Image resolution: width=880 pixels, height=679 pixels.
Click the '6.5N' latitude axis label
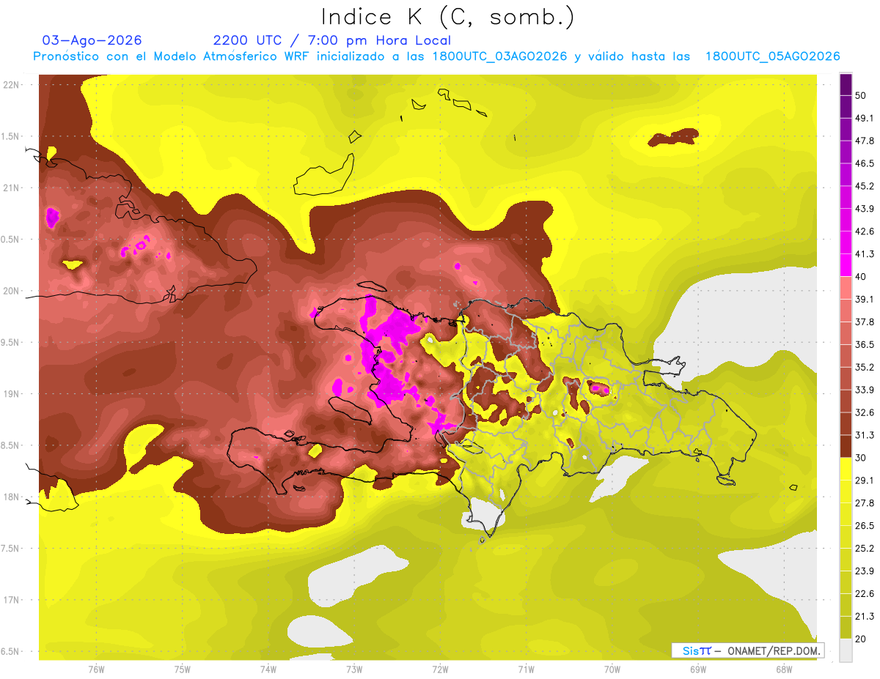(x=11, y=651)
